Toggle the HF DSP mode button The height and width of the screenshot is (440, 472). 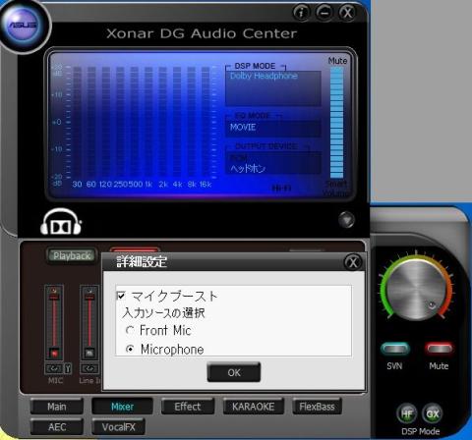tap(406, 413)
